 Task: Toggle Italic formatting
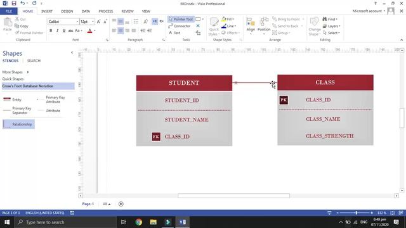[57, 30]
